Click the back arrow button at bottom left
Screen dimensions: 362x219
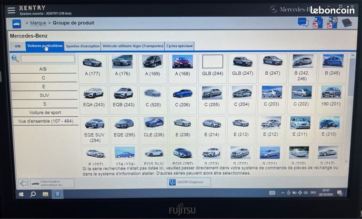[23, 183]
